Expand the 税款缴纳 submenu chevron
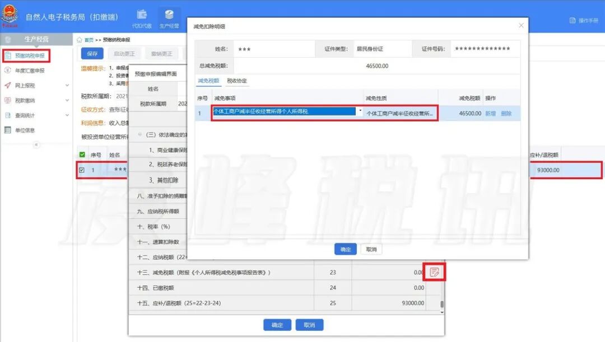Screen dimensions: 605x342 tap(67, 100)
